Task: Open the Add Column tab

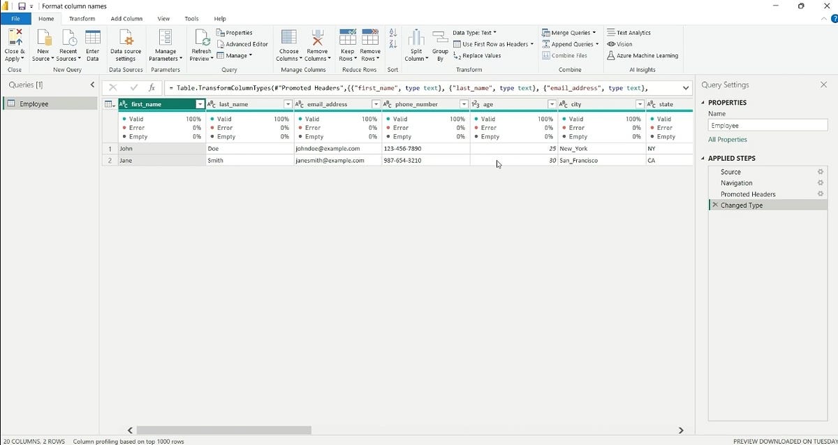Action: 126,18
